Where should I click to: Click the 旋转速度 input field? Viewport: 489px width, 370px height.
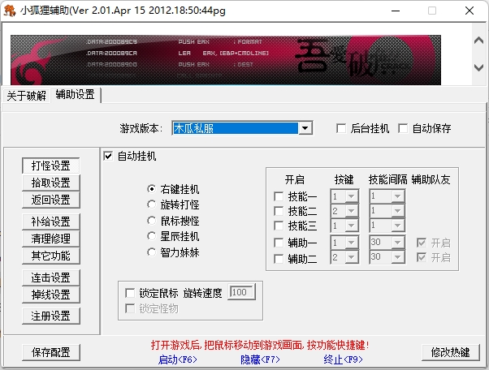241,292
